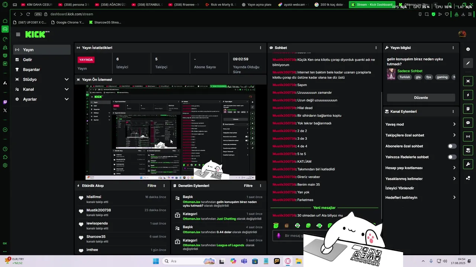Open Takipçilere özel sohbet chevron

454,135
